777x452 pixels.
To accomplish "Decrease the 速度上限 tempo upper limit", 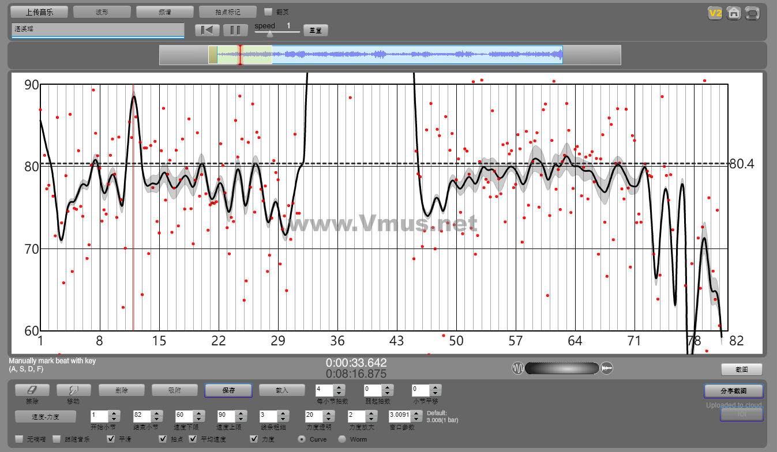I will click(x=240, y=418).
